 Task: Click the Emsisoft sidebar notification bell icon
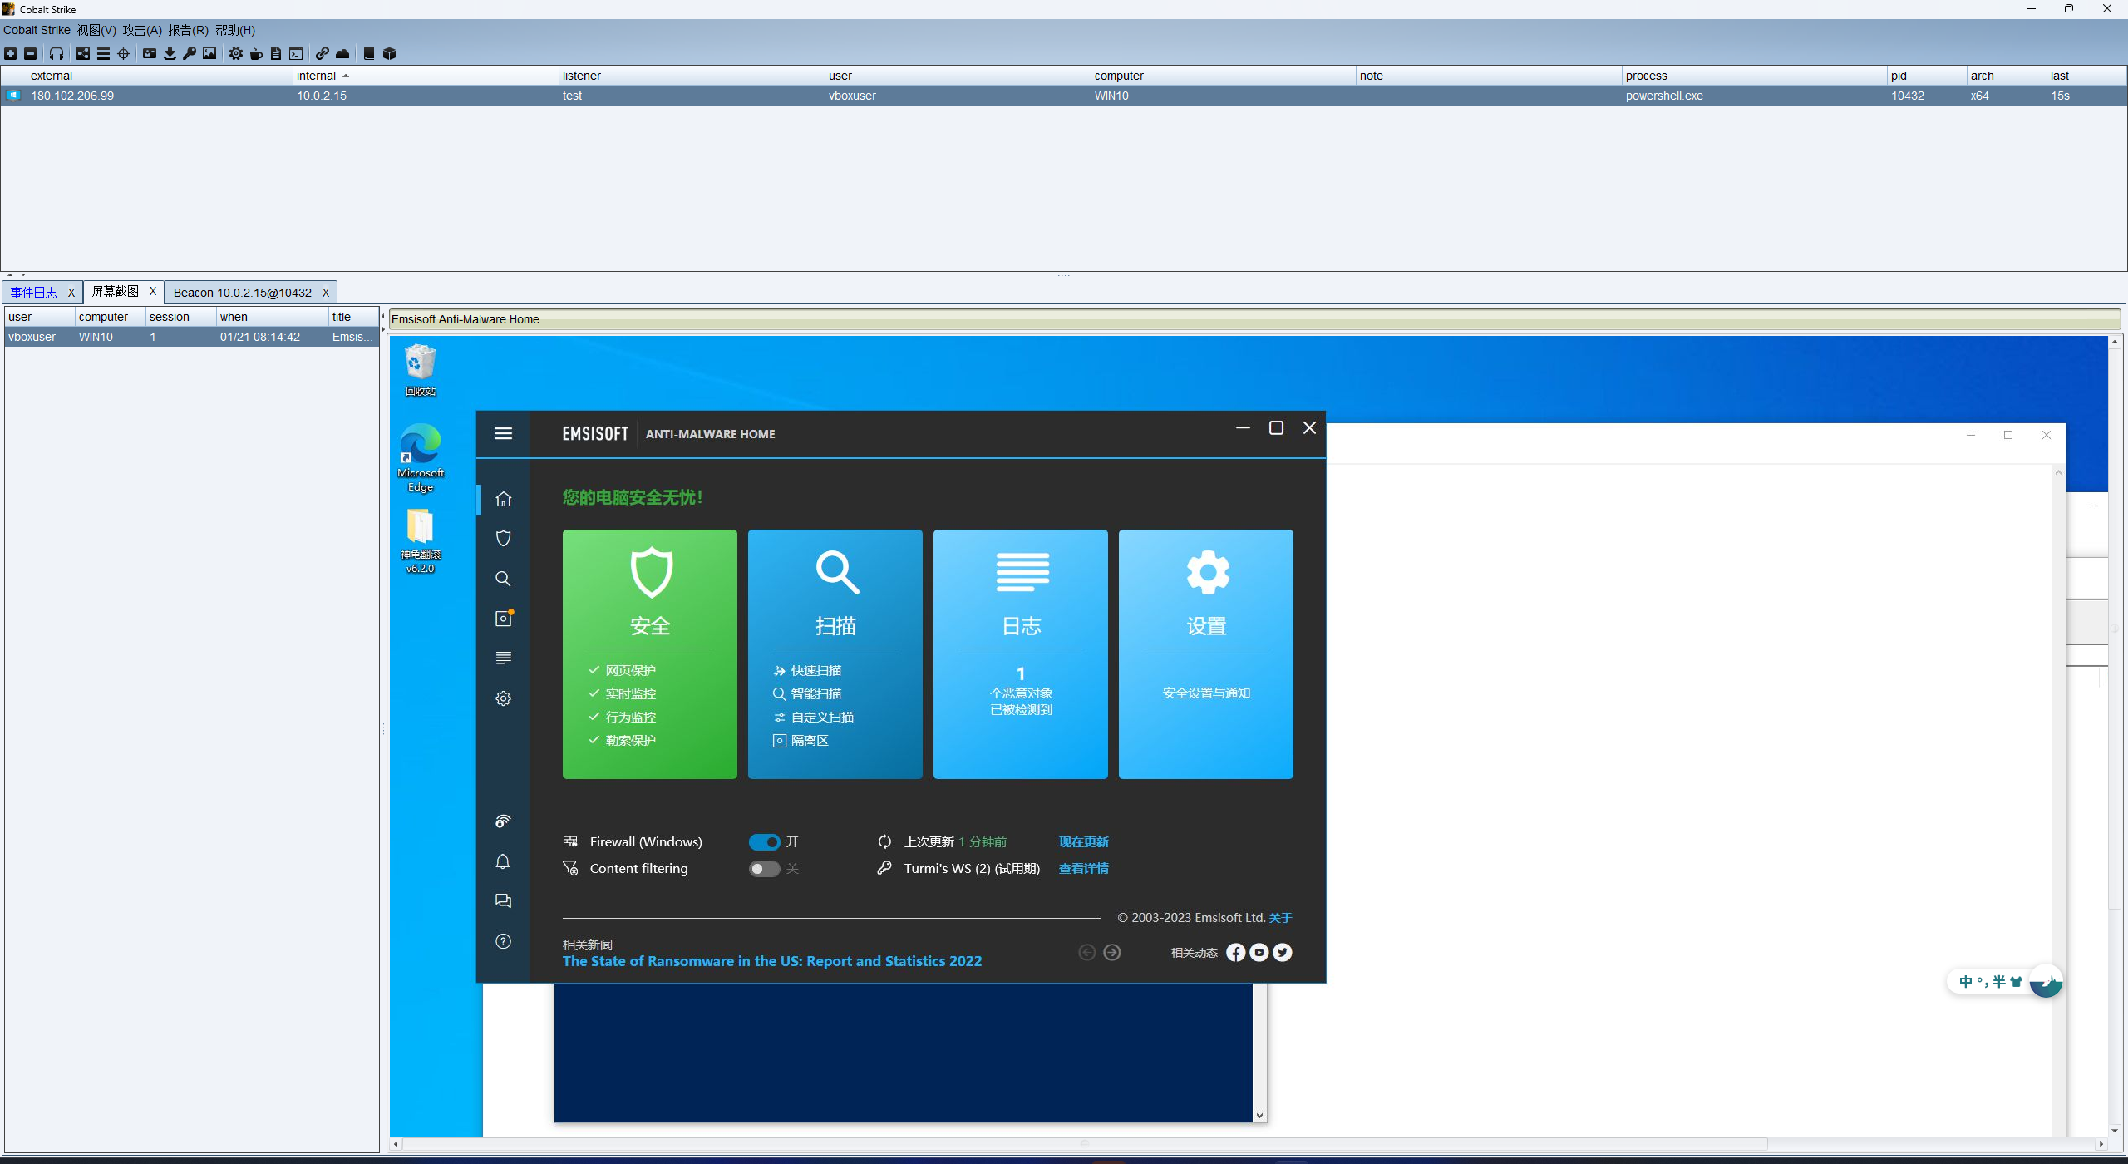coord(503,861)
